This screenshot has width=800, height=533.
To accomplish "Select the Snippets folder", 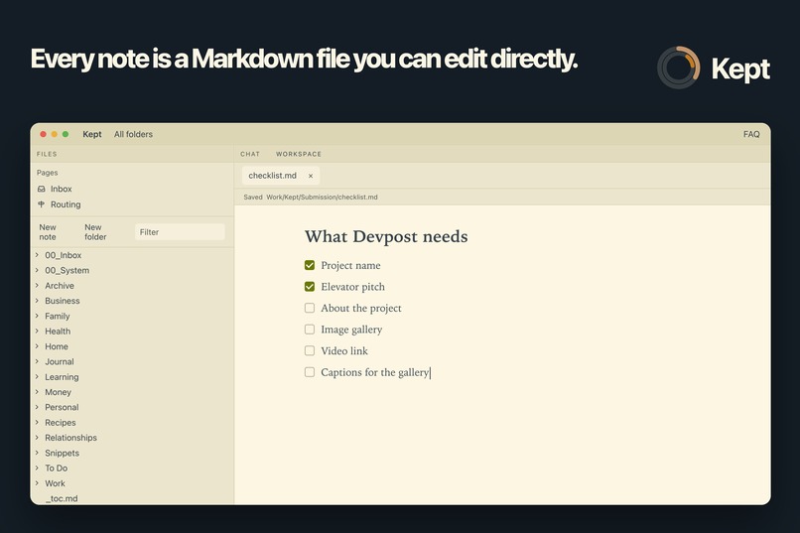I will pyautogui.click(x=62, y=453).
